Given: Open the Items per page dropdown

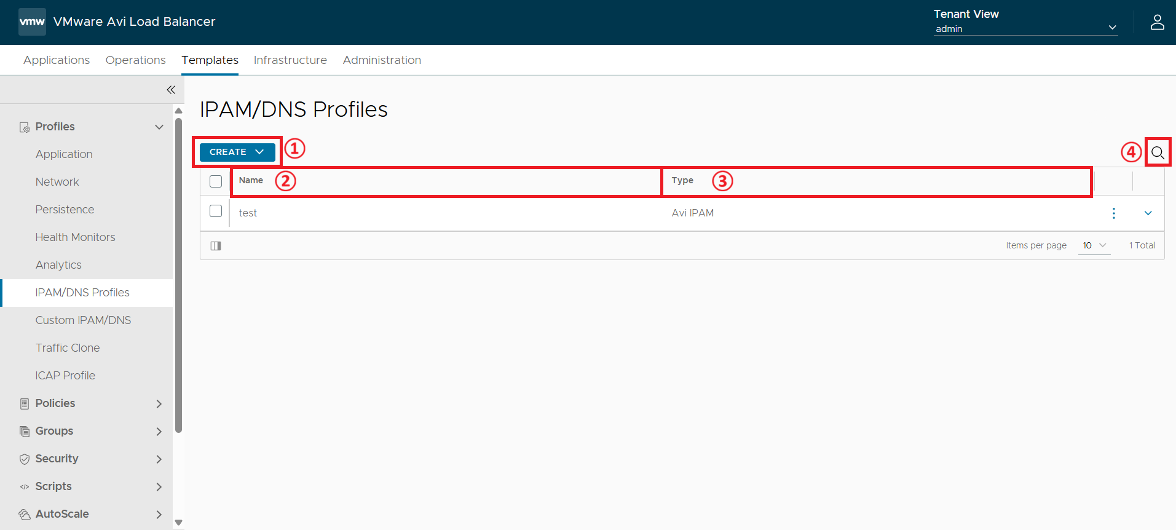Looking at the screenshot, I should (x=1094, y=245).
